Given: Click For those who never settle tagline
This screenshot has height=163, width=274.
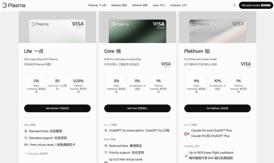Looking at the screenshot, I should click(x=200, y=59).
